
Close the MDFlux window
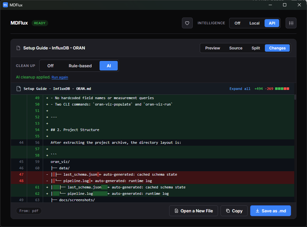point(299,5)
